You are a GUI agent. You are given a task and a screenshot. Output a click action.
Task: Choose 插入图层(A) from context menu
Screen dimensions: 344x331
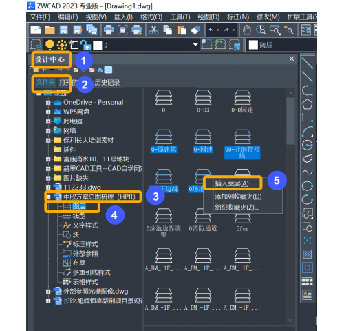232,183
